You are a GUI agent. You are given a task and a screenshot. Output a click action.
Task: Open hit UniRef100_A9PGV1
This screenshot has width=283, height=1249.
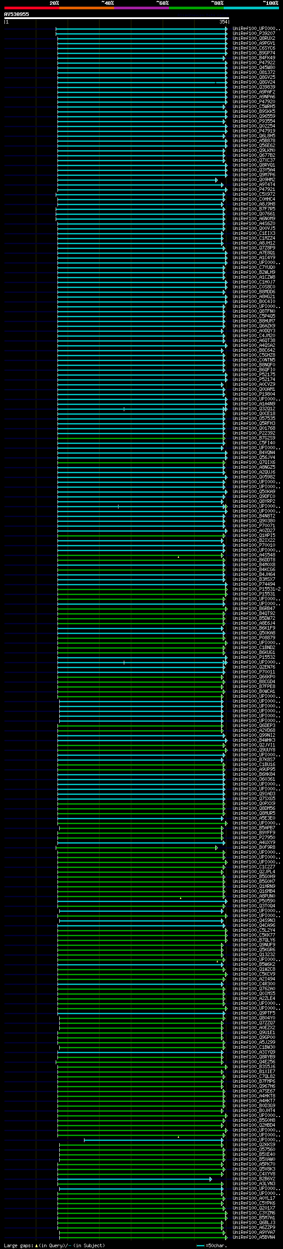point(254,43)
